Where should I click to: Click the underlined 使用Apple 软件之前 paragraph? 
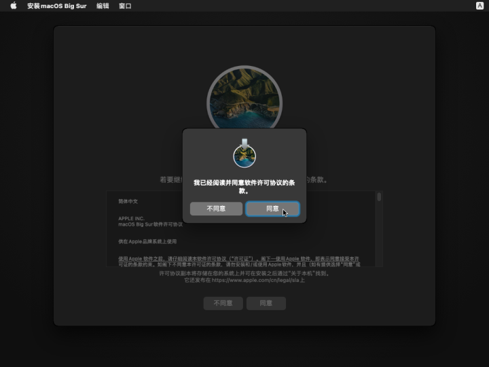click(x=239, y=261)
